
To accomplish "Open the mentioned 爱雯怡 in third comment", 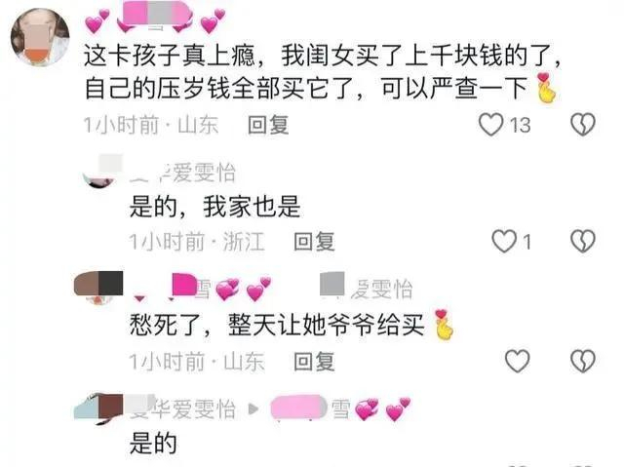I will 367,288.
